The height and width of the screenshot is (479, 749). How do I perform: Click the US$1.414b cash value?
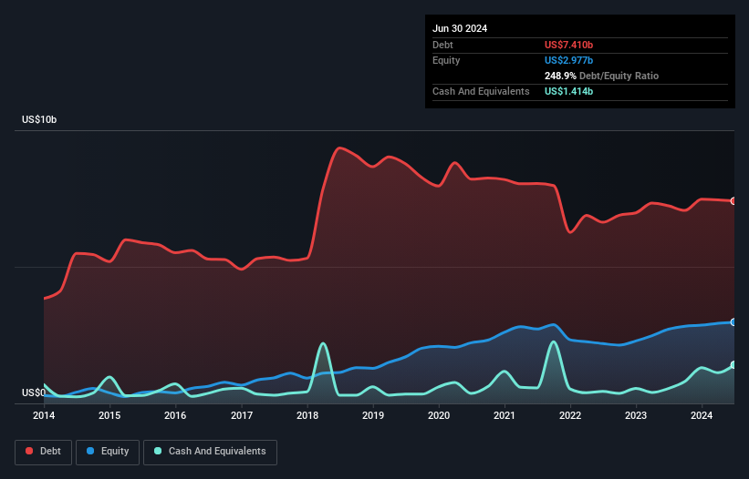(x=568, y=91)
